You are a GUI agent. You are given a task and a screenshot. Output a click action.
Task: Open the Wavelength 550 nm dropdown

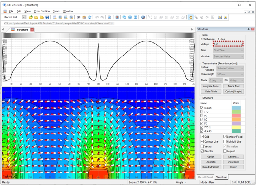(230, 74)
